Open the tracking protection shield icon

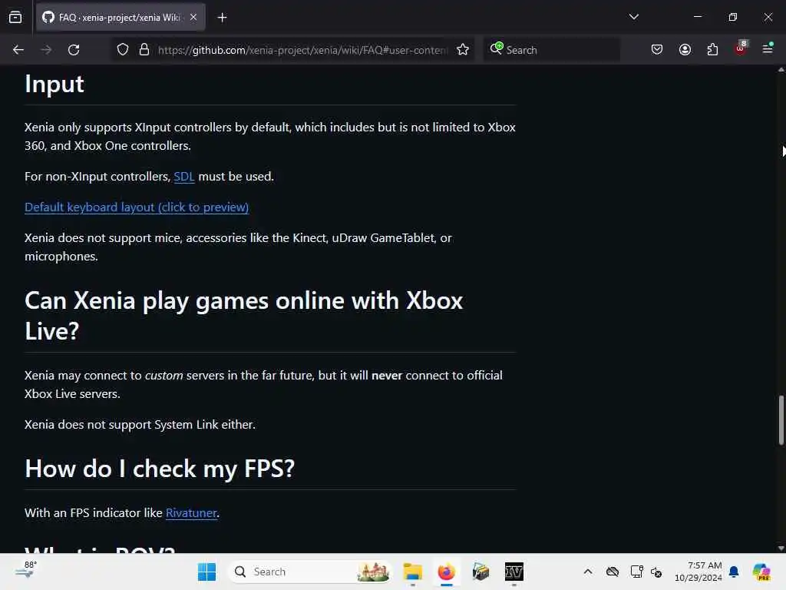[x=123, y=50]
